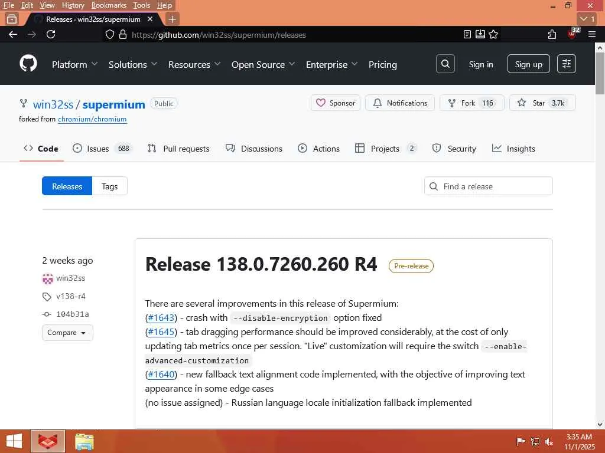Click the save to Pocket icon in the address bar
Screen dimensions: 605x453
pyautogui.click(x=480, y=35)
